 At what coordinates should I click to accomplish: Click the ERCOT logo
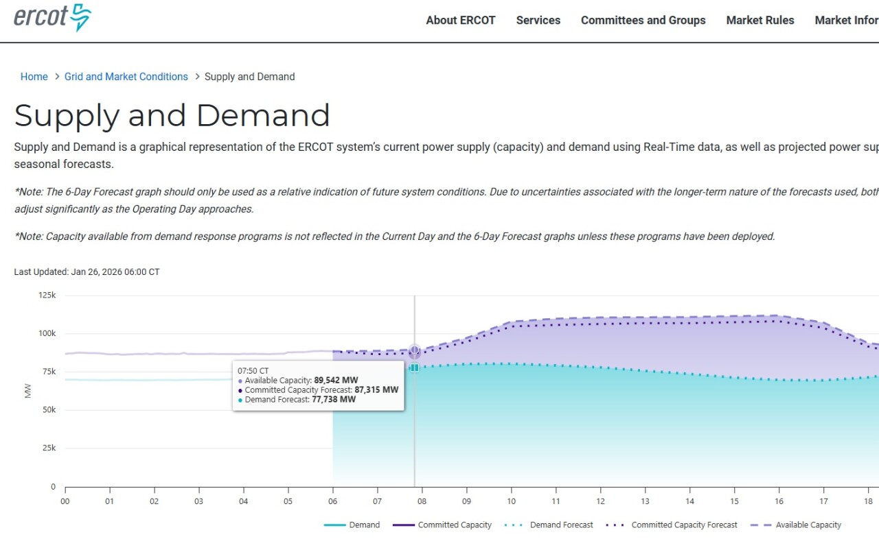[52, 18]
